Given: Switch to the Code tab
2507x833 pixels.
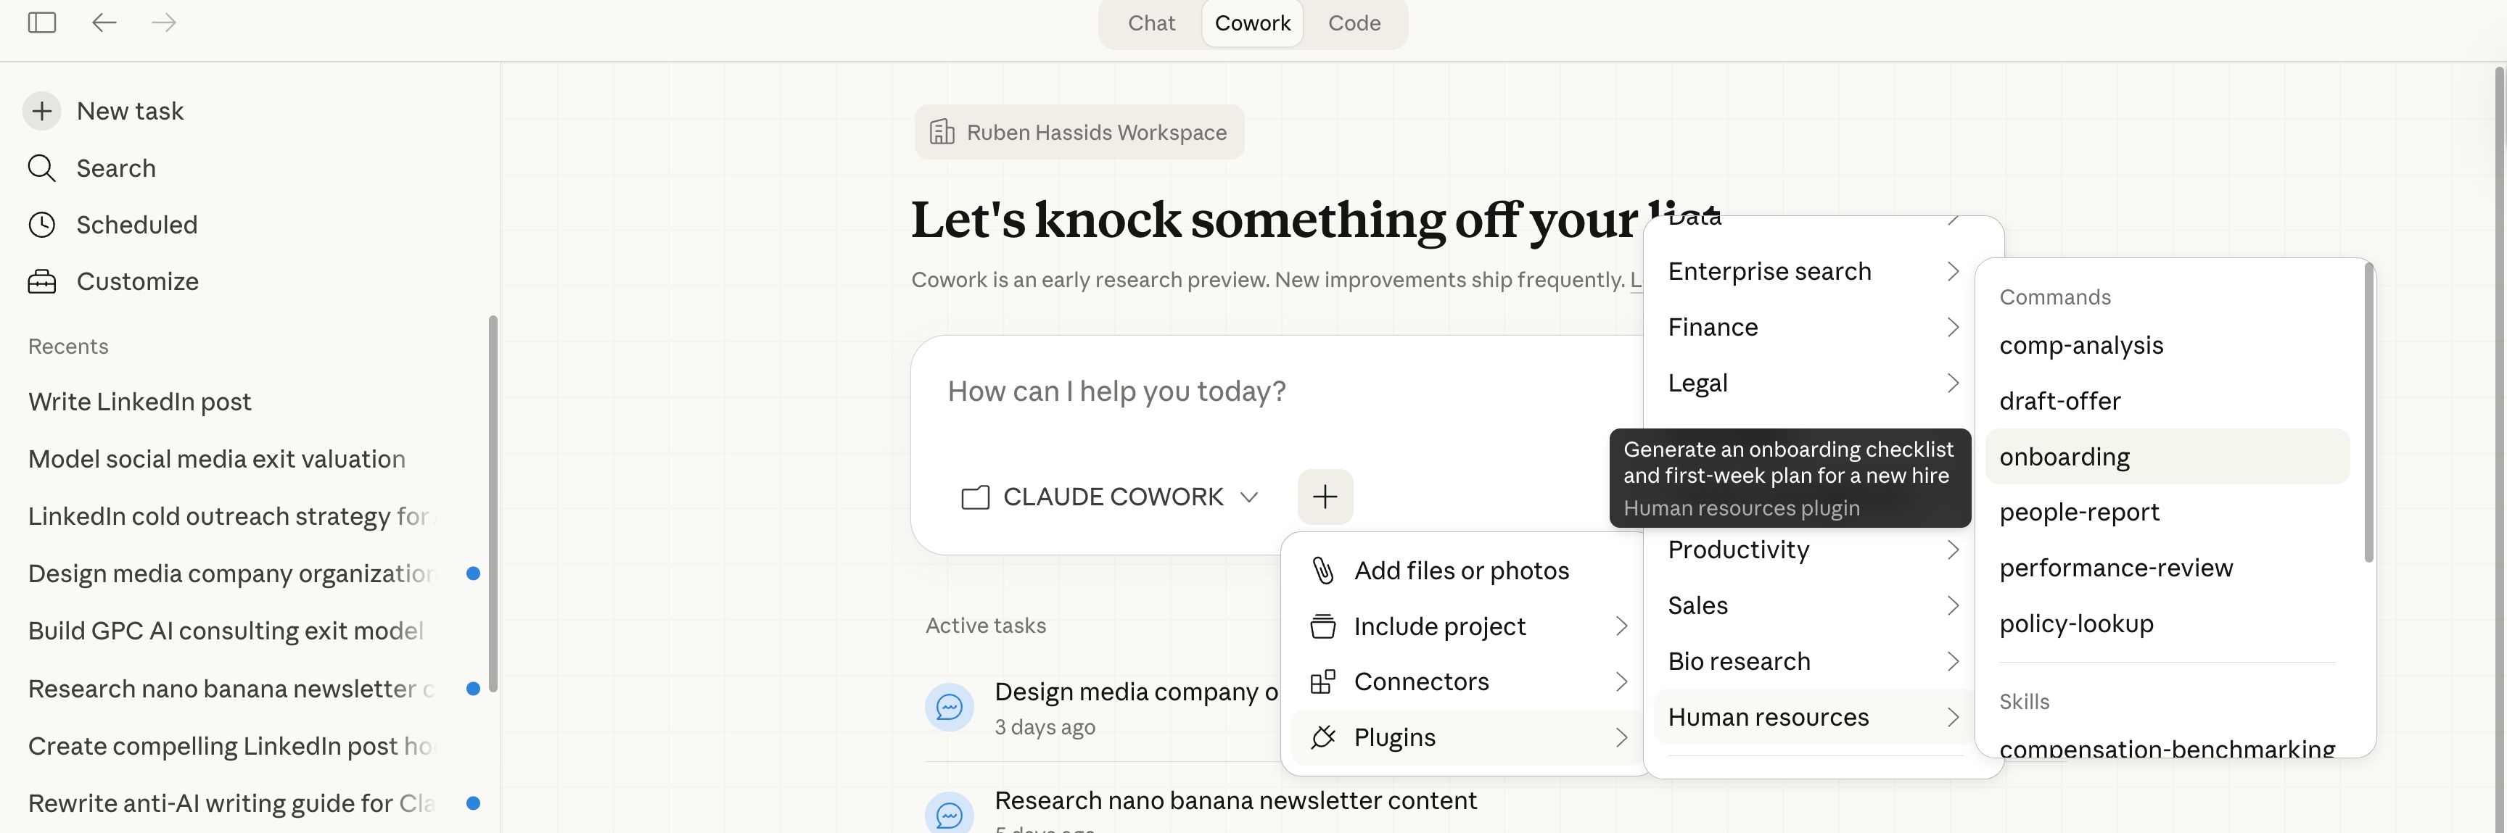Looking at the screenshot, I should pyautogui.click(x=1354, y=22).
